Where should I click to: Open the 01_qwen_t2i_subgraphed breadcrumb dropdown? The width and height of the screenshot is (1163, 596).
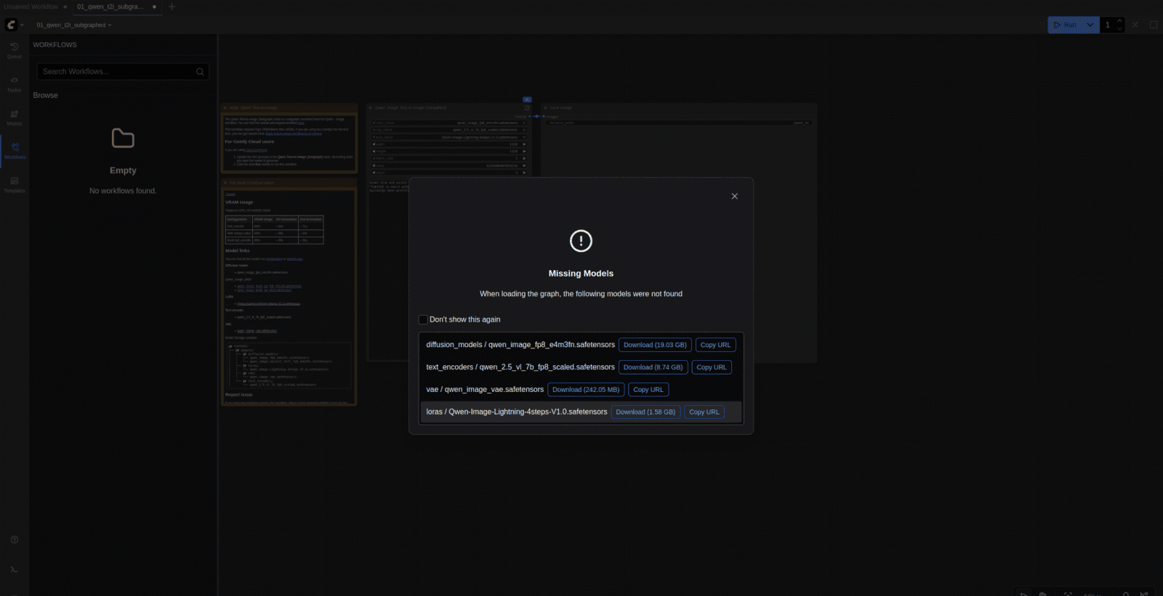point(74,25)
